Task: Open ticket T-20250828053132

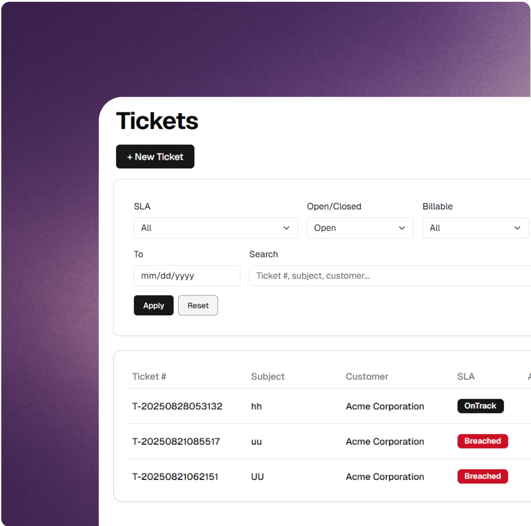Action: tap(177, 406)
